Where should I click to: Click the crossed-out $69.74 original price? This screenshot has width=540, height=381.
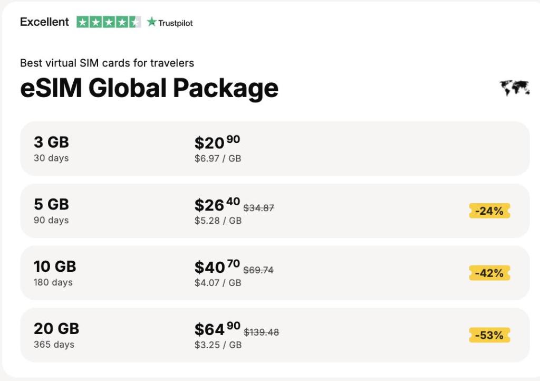coord(258,270)
